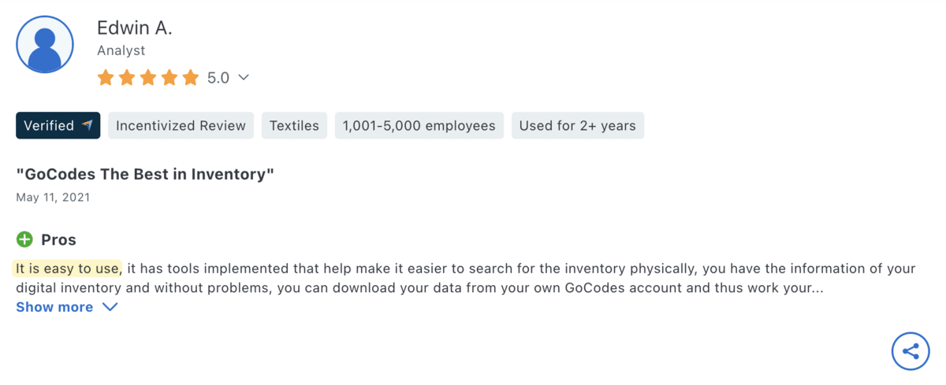
Task: Click the chevron next to Show more
Action: pos(110,307)
